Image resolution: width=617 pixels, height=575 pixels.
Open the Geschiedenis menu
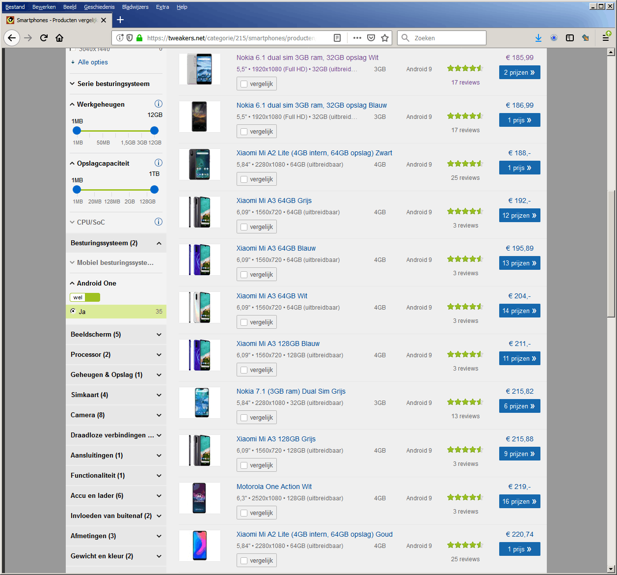pos(99,7)
